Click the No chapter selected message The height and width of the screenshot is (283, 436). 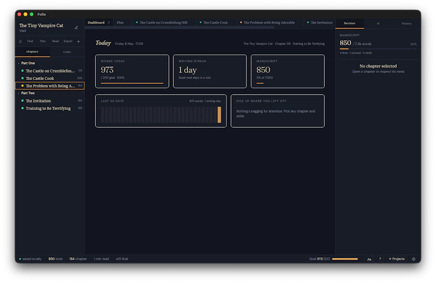[x=378, y=66]
